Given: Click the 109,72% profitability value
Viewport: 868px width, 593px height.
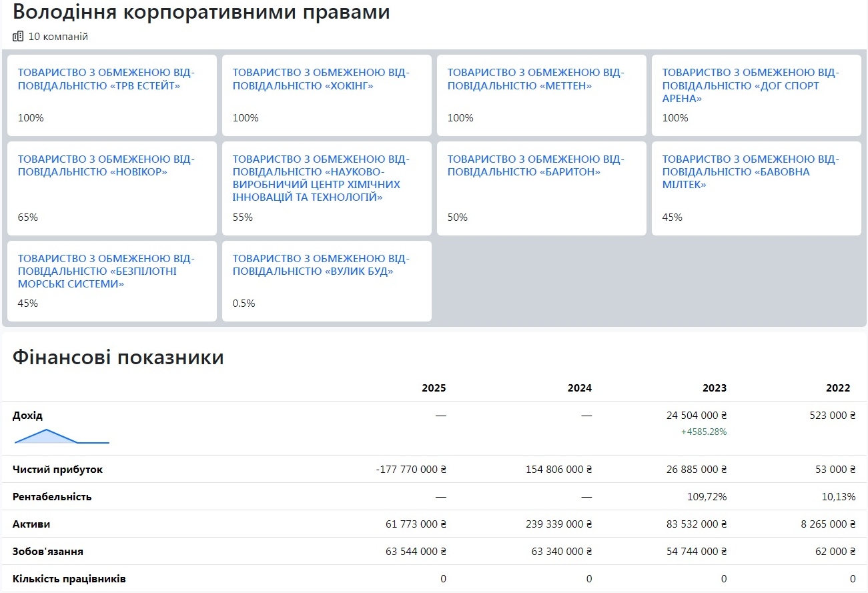Looking at the screenshot, I should pyautogui.click(x=707, y=496).
